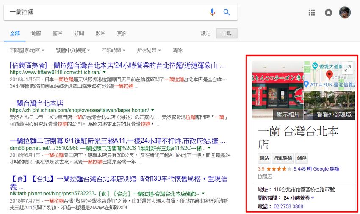Click the 看看外部環境 street view thumbnail

(330, 105)
